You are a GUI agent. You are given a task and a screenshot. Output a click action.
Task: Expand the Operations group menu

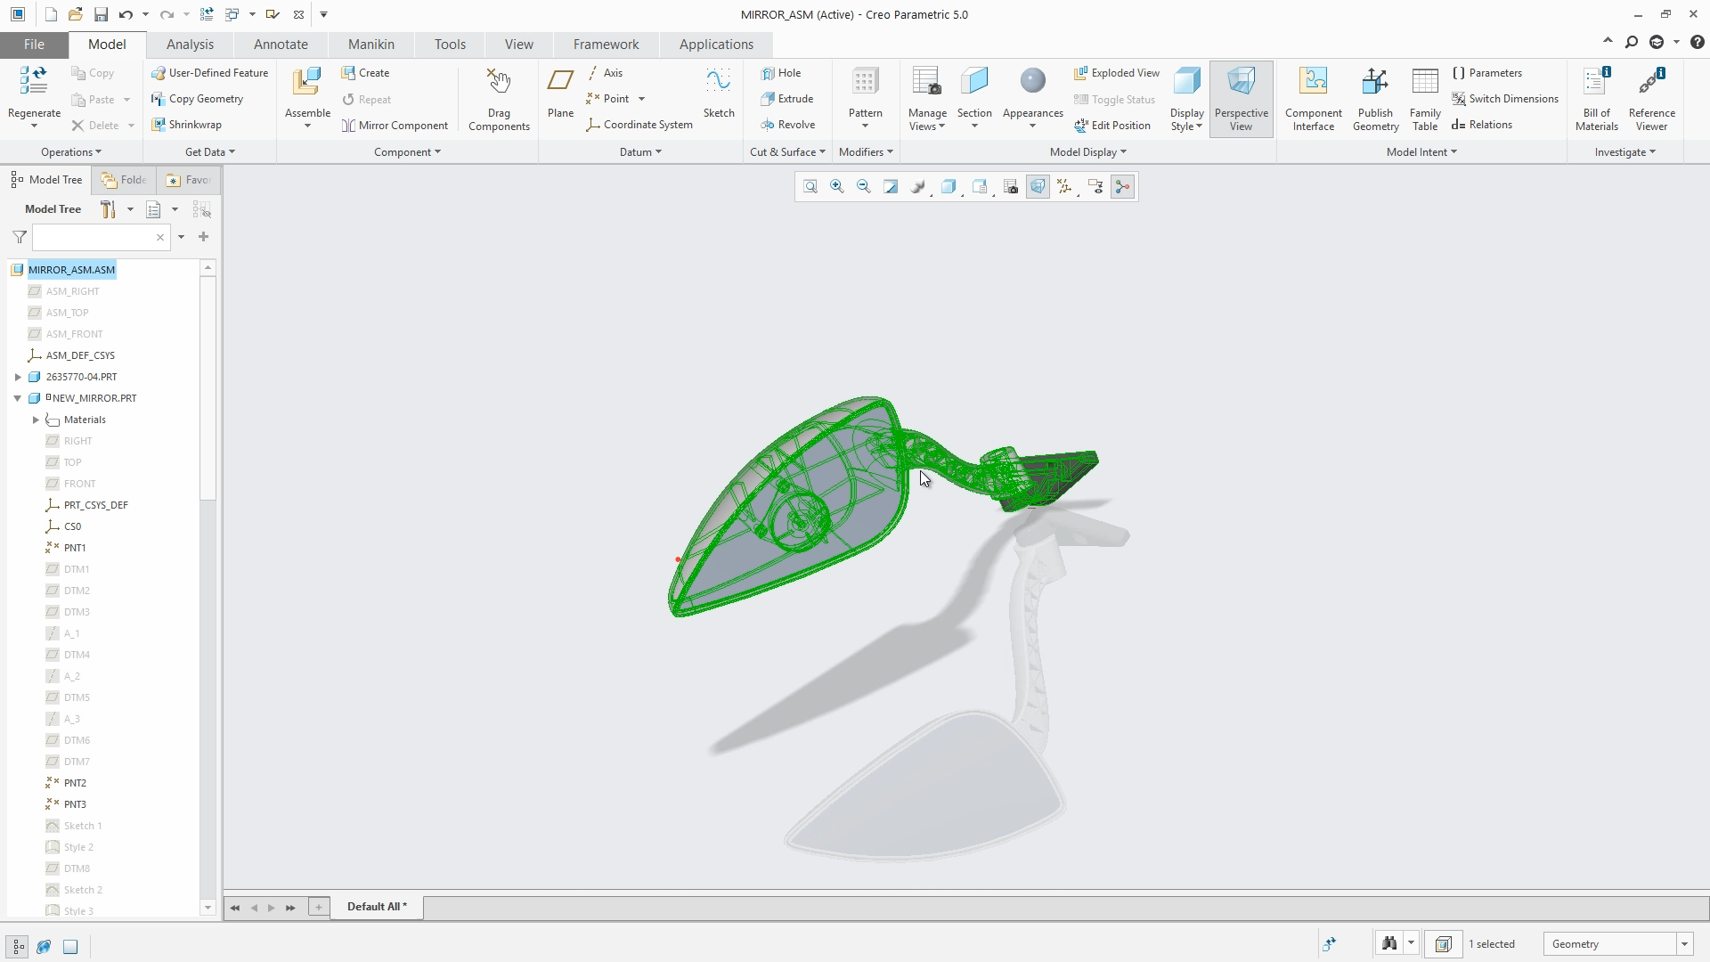(x=71, y=152)
